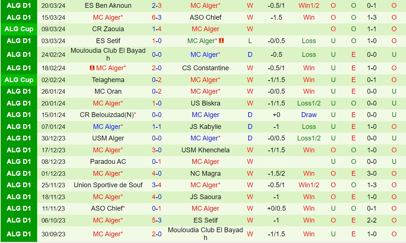
Task: Open the USM Alger team page
Action: point(108,138)
